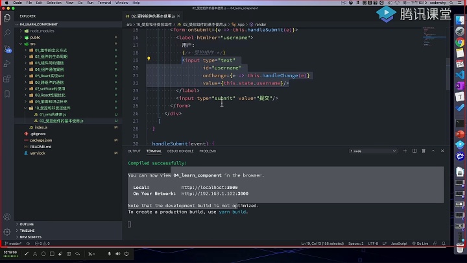Image resolution: width=467 pixels, height=263 pixels.
Task: Open the Terminal menu in menu bar
Action: click(x=104, y=3)
